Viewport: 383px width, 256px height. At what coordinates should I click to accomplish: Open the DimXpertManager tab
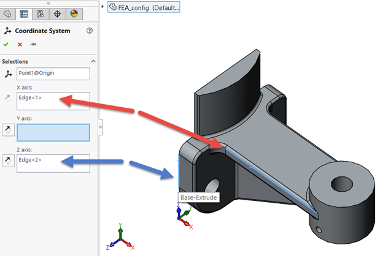point(57,13)
